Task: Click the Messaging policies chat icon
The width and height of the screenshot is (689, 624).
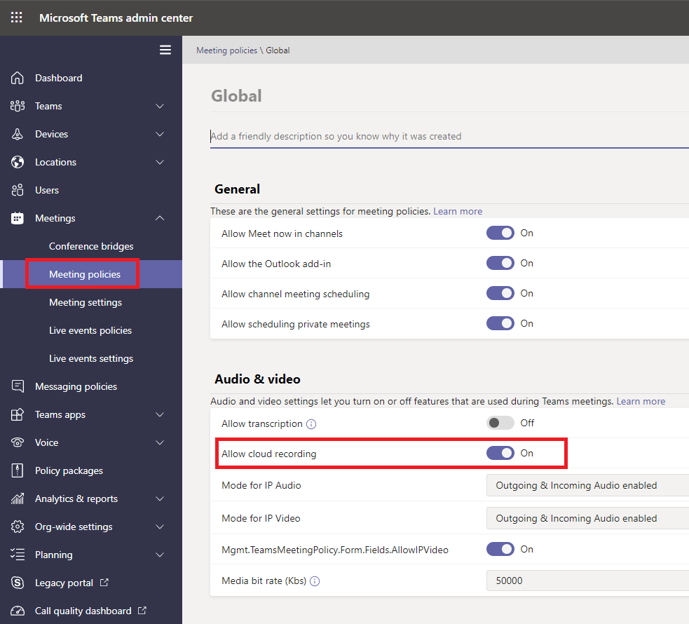Action: coord(17,386)
